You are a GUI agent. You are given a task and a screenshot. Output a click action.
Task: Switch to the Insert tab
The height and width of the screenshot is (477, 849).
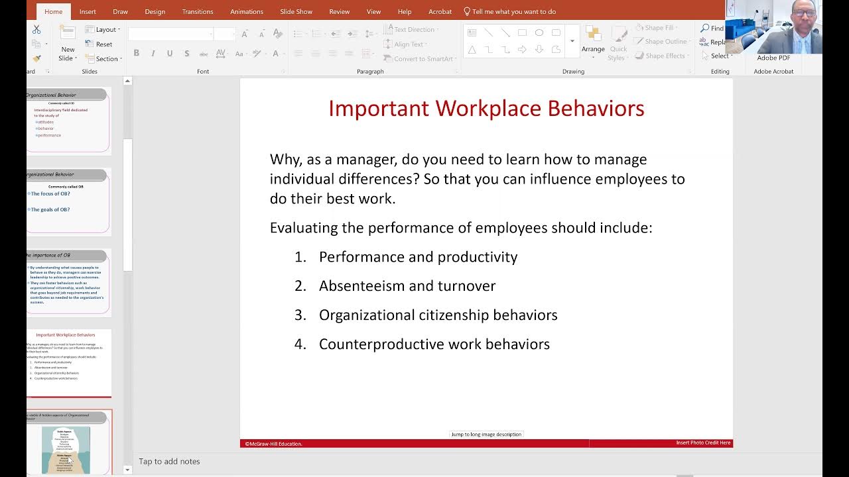click(88, 11)
